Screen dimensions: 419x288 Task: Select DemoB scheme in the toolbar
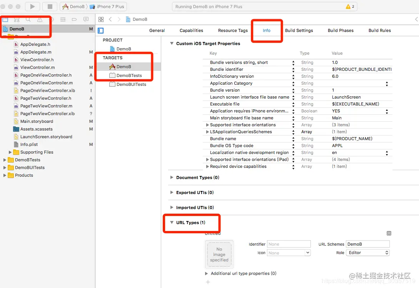click(x=73, y=7)
